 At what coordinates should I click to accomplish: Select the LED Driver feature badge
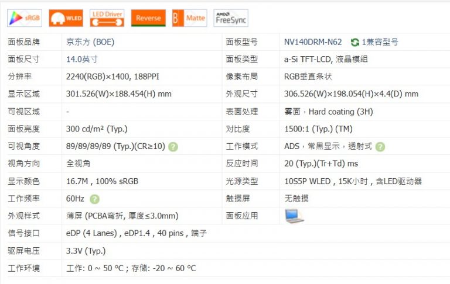pyautogui.click(x=107, y=18)
